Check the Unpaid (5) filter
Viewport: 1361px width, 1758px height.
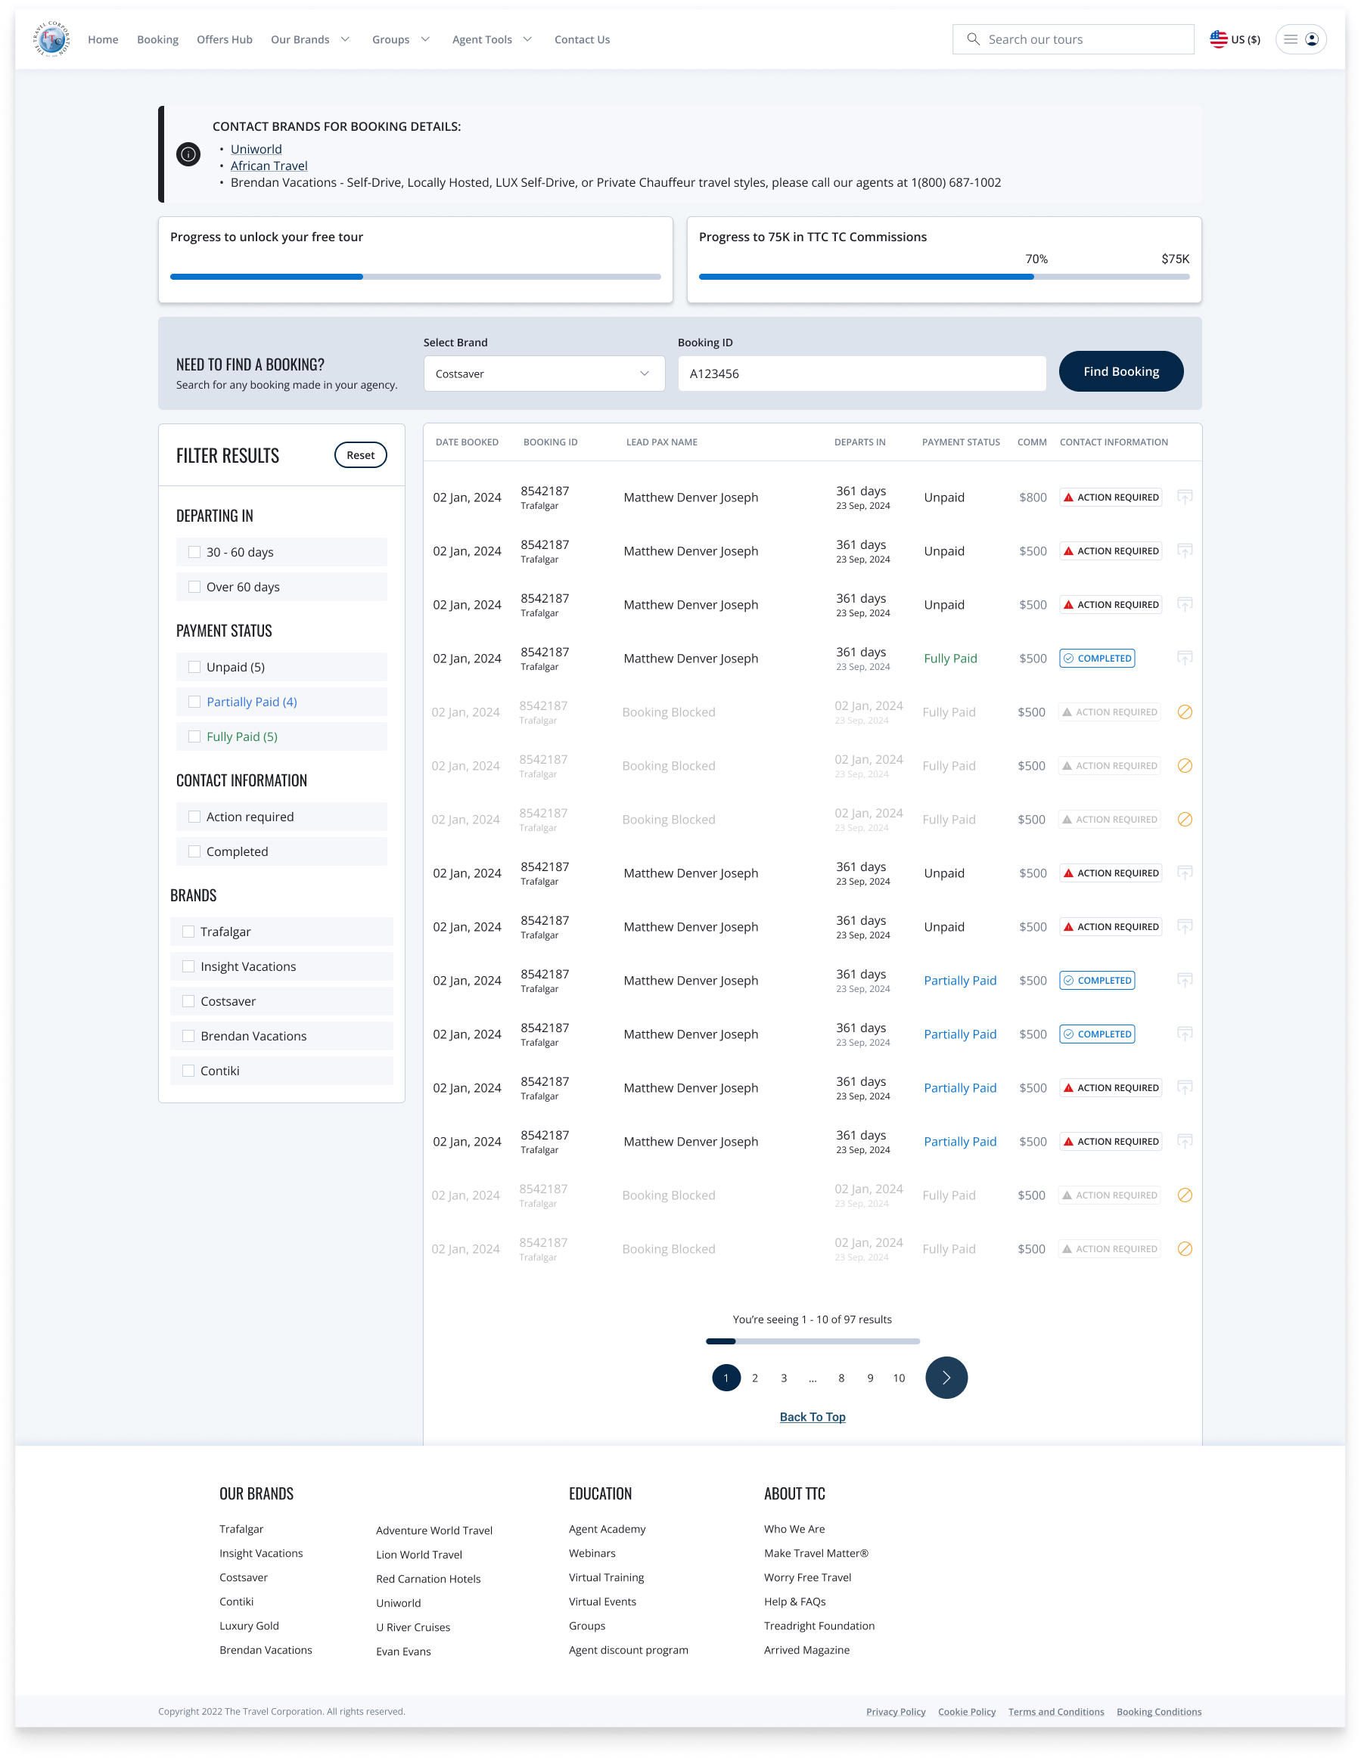tap(194, 666)
